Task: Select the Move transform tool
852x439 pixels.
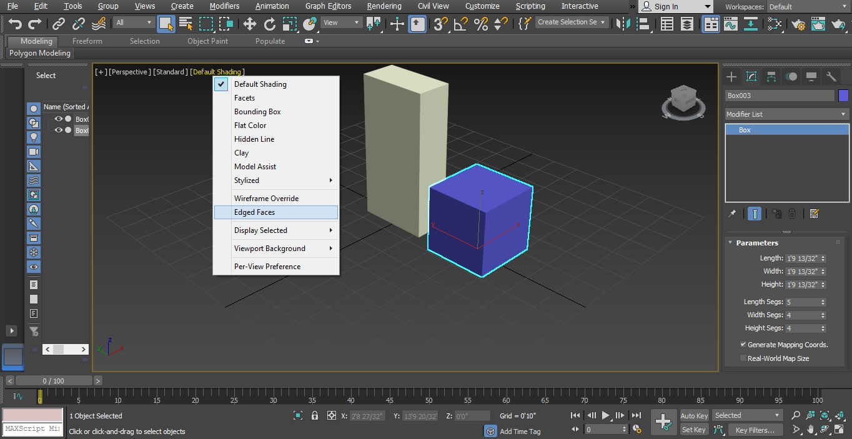Action: coord(249,24)
